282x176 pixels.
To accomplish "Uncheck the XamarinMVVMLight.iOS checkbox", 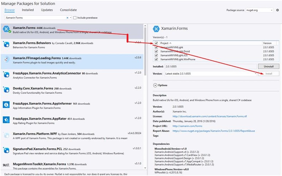I will 156,55.
